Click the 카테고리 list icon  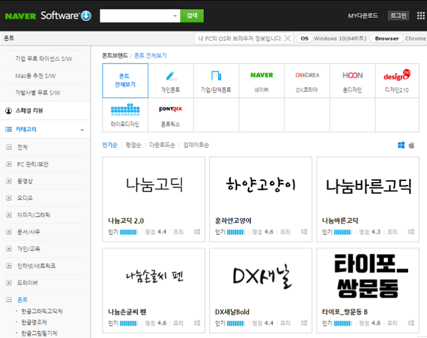coord(9,129)
